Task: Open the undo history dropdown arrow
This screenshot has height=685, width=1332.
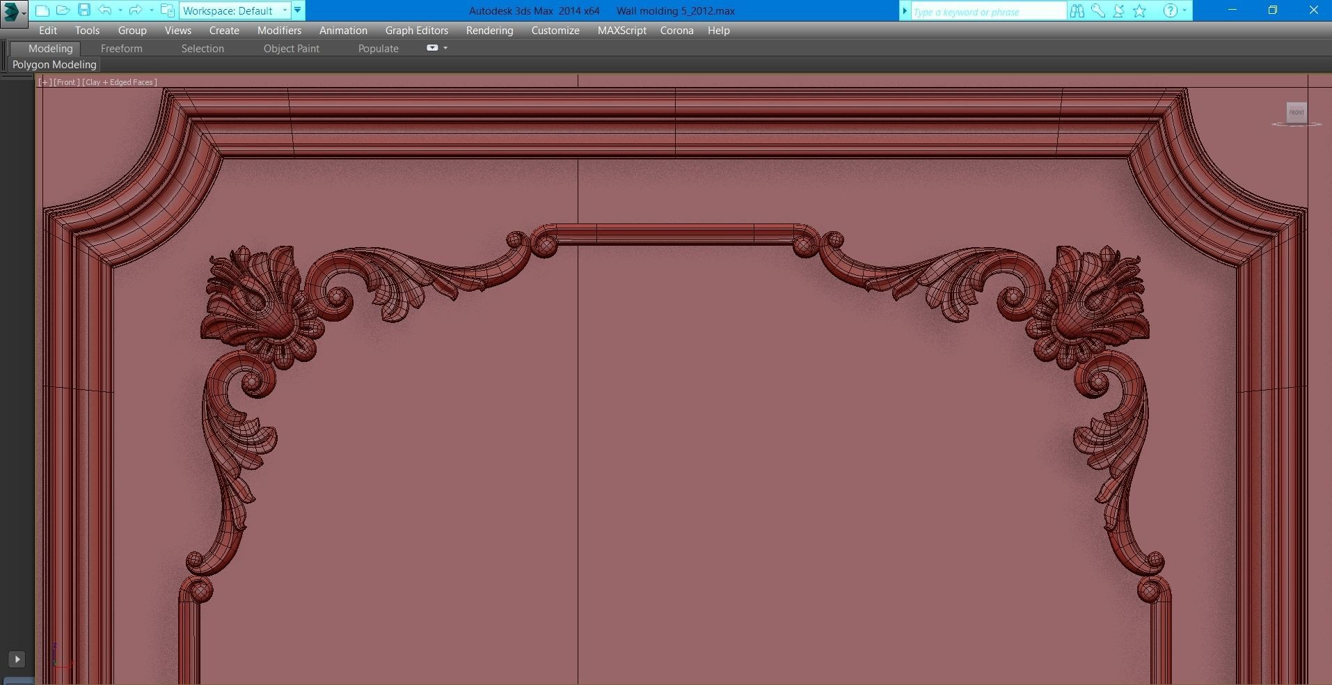Action: pyautogui.click(x=120, y=11)
